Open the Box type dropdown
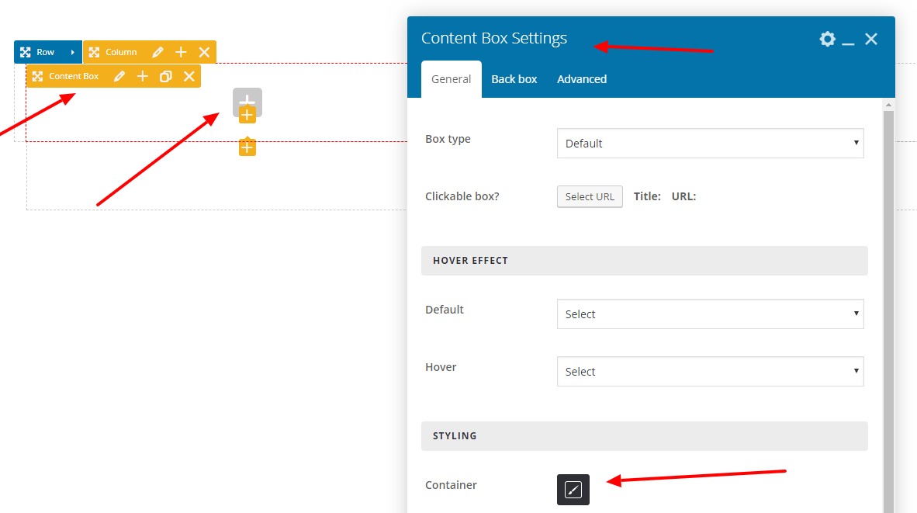Screen dimensions: 917x513 click(x=710, y=144)
